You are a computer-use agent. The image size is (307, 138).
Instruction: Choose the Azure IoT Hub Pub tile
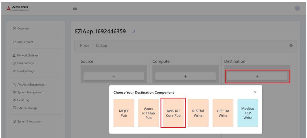[x=149, y=113]
